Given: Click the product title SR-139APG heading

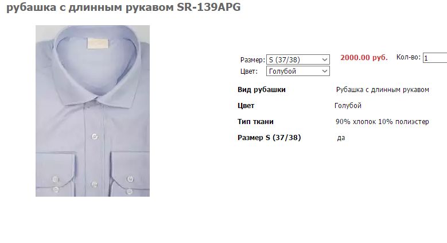Looking at the screenshot, I should pyautogui.click(x=123, y=7).
